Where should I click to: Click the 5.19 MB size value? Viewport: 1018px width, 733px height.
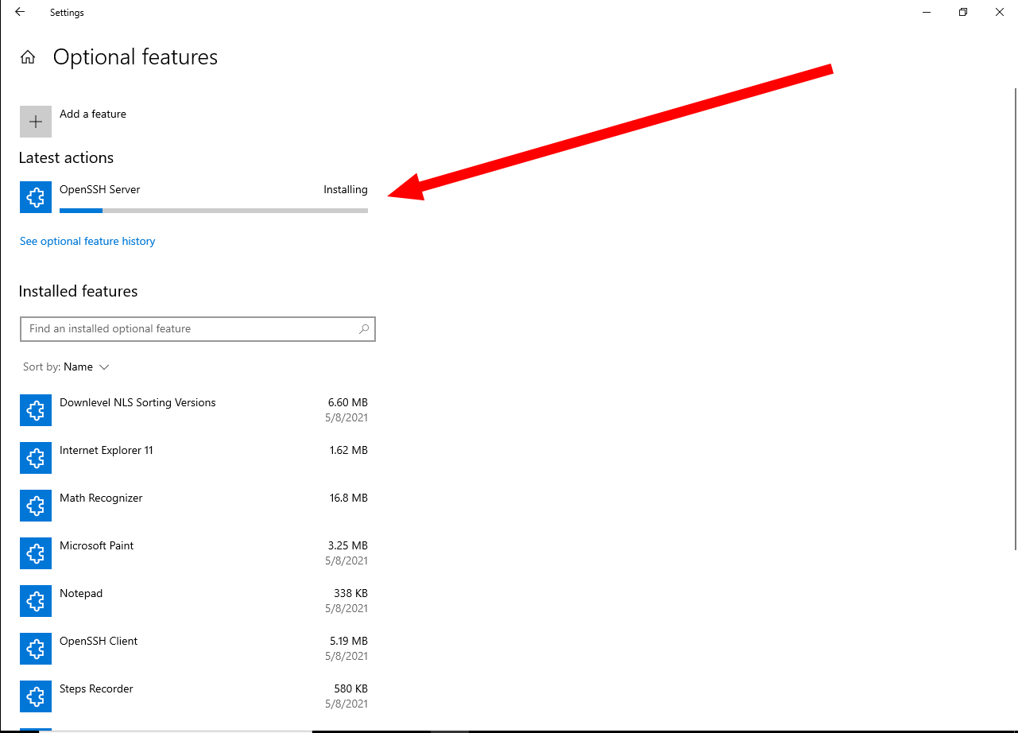(349, 641)
